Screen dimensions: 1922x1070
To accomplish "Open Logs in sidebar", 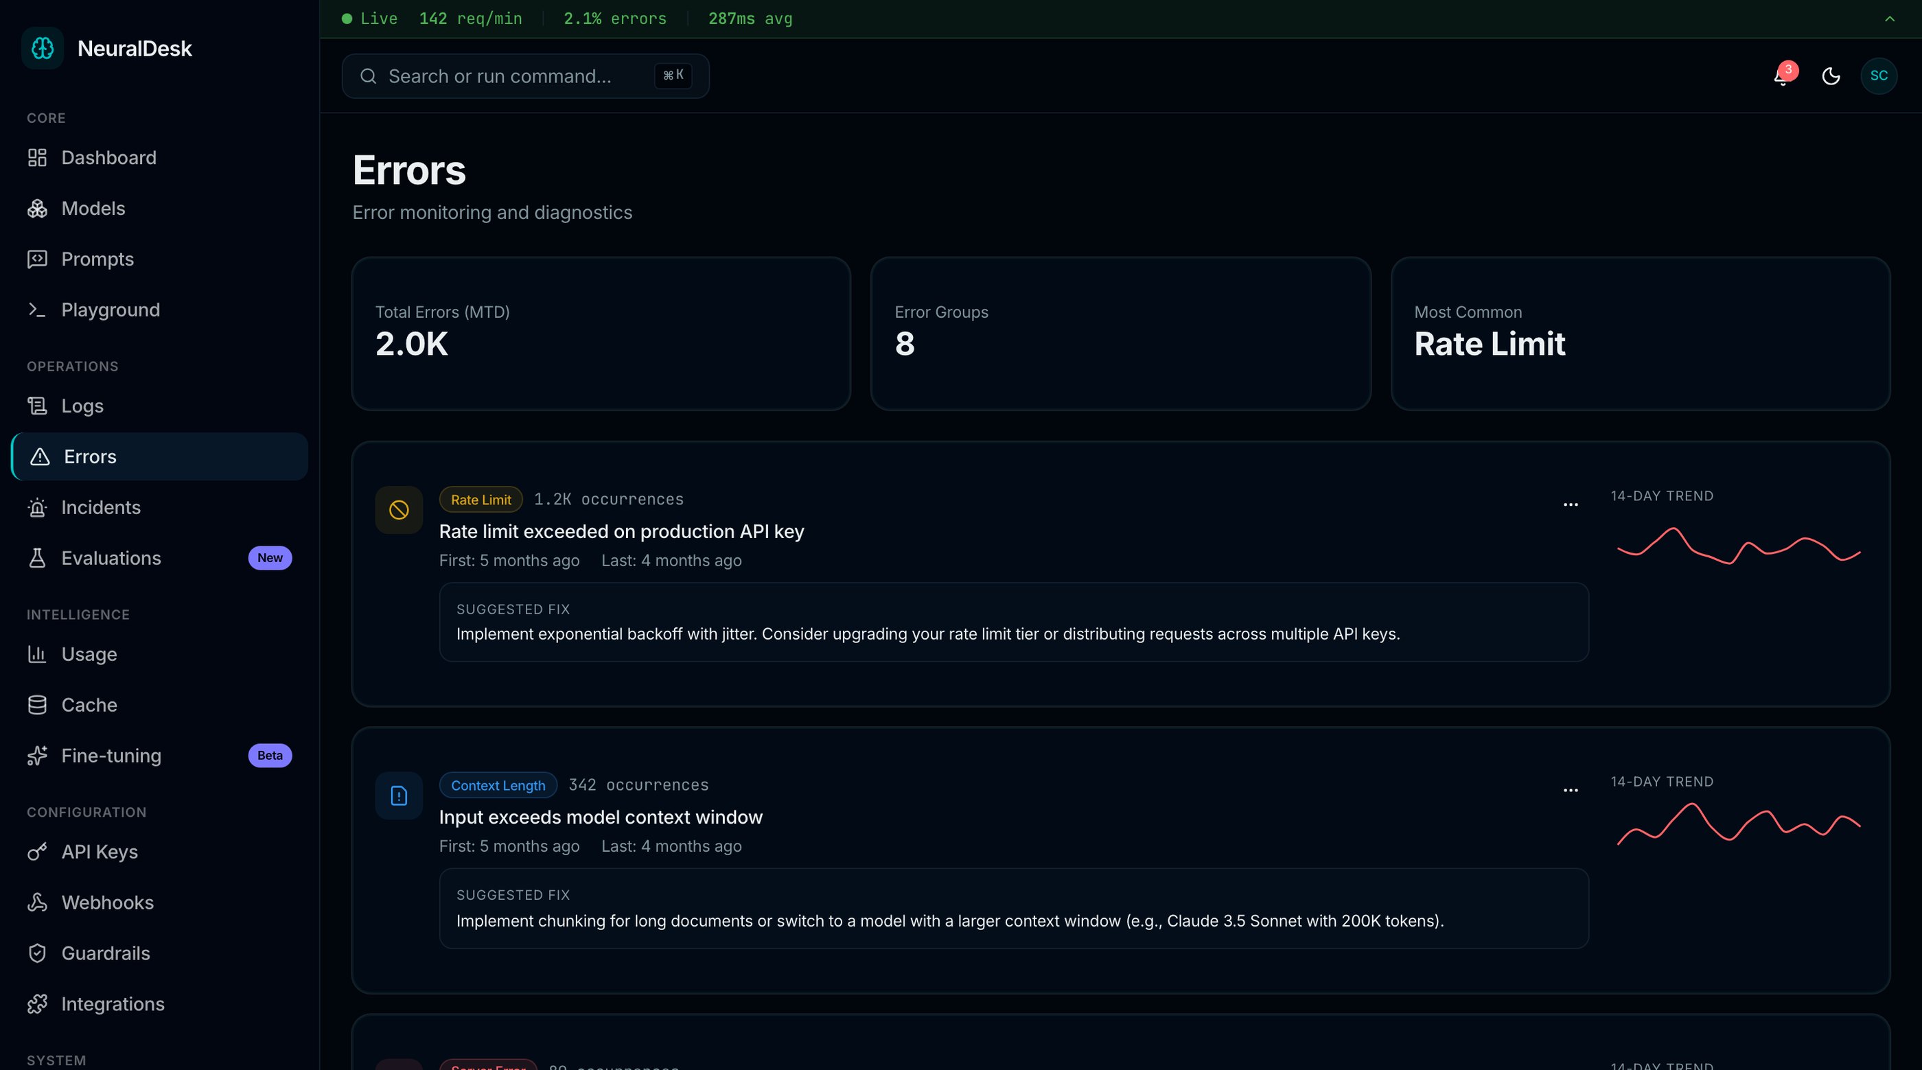I will pyautogui.click(x=160, y=406).
